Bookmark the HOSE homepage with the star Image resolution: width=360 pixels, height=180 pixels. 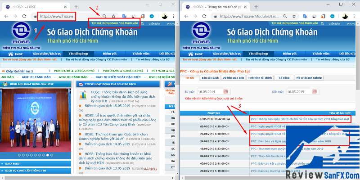113,16
